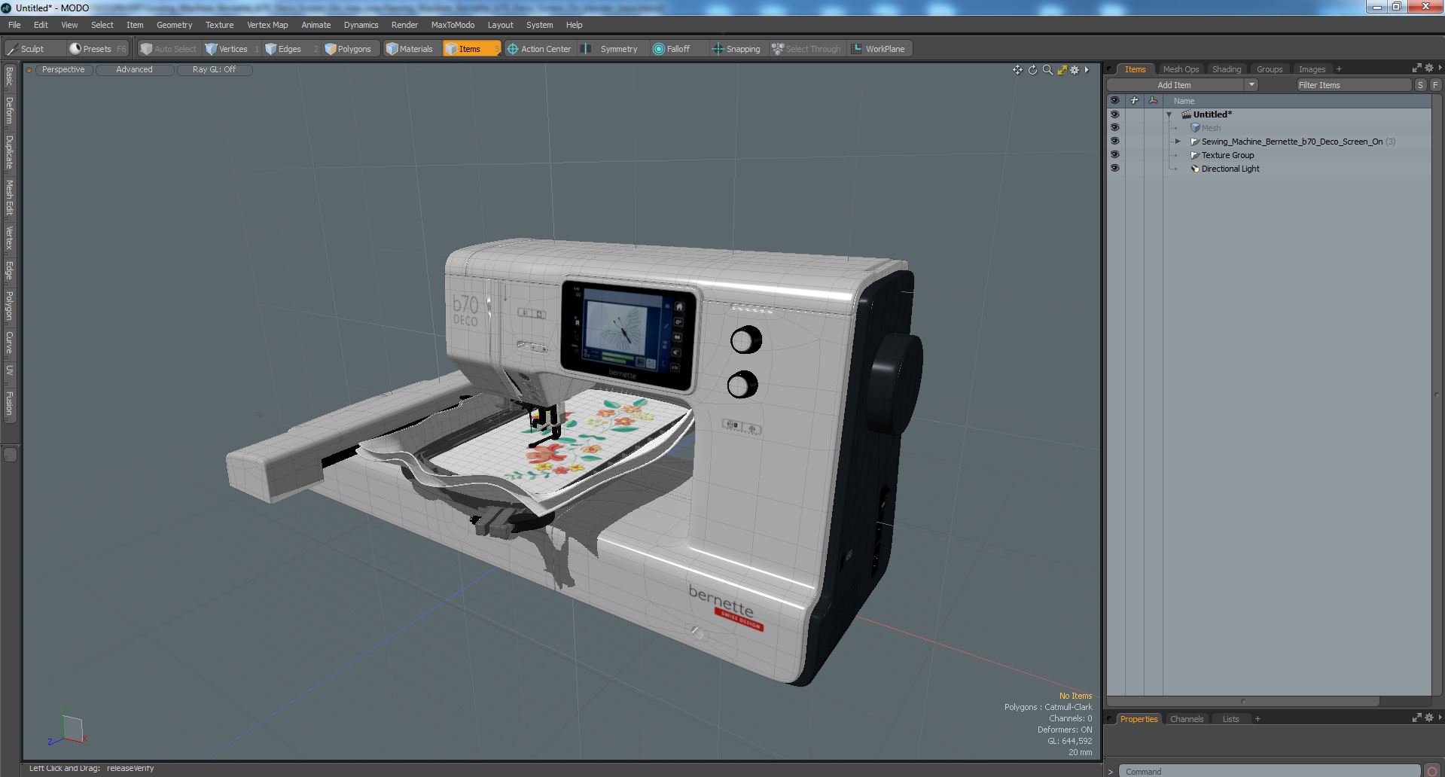Click the F filter button
This screenshot has height=777, width=1445.
tap(1435, 85)
